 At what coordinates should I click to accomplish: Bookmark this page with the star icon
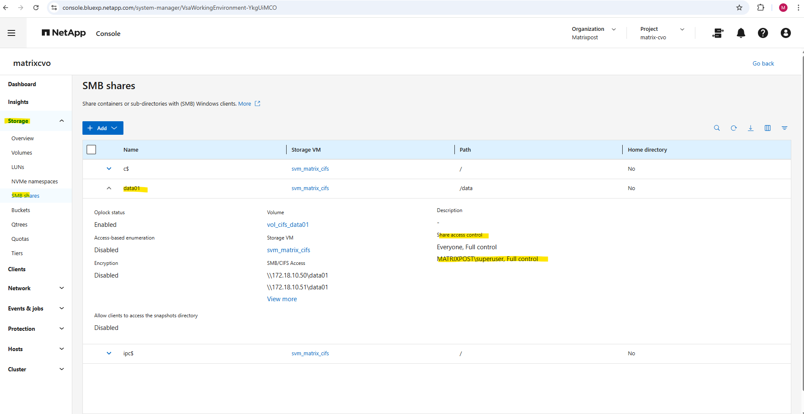[x=739, y=8]
